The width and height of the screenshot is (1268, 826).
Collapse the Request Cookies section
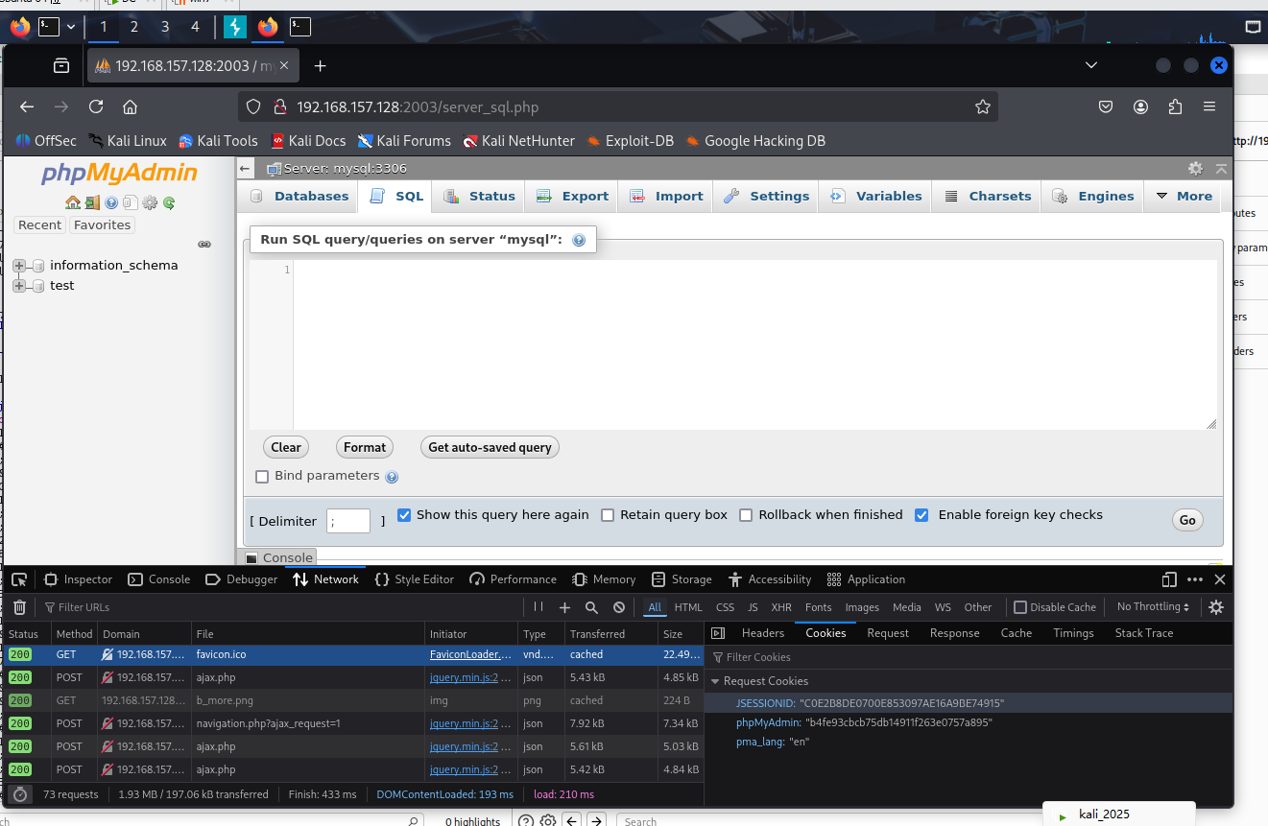(714, 681)
